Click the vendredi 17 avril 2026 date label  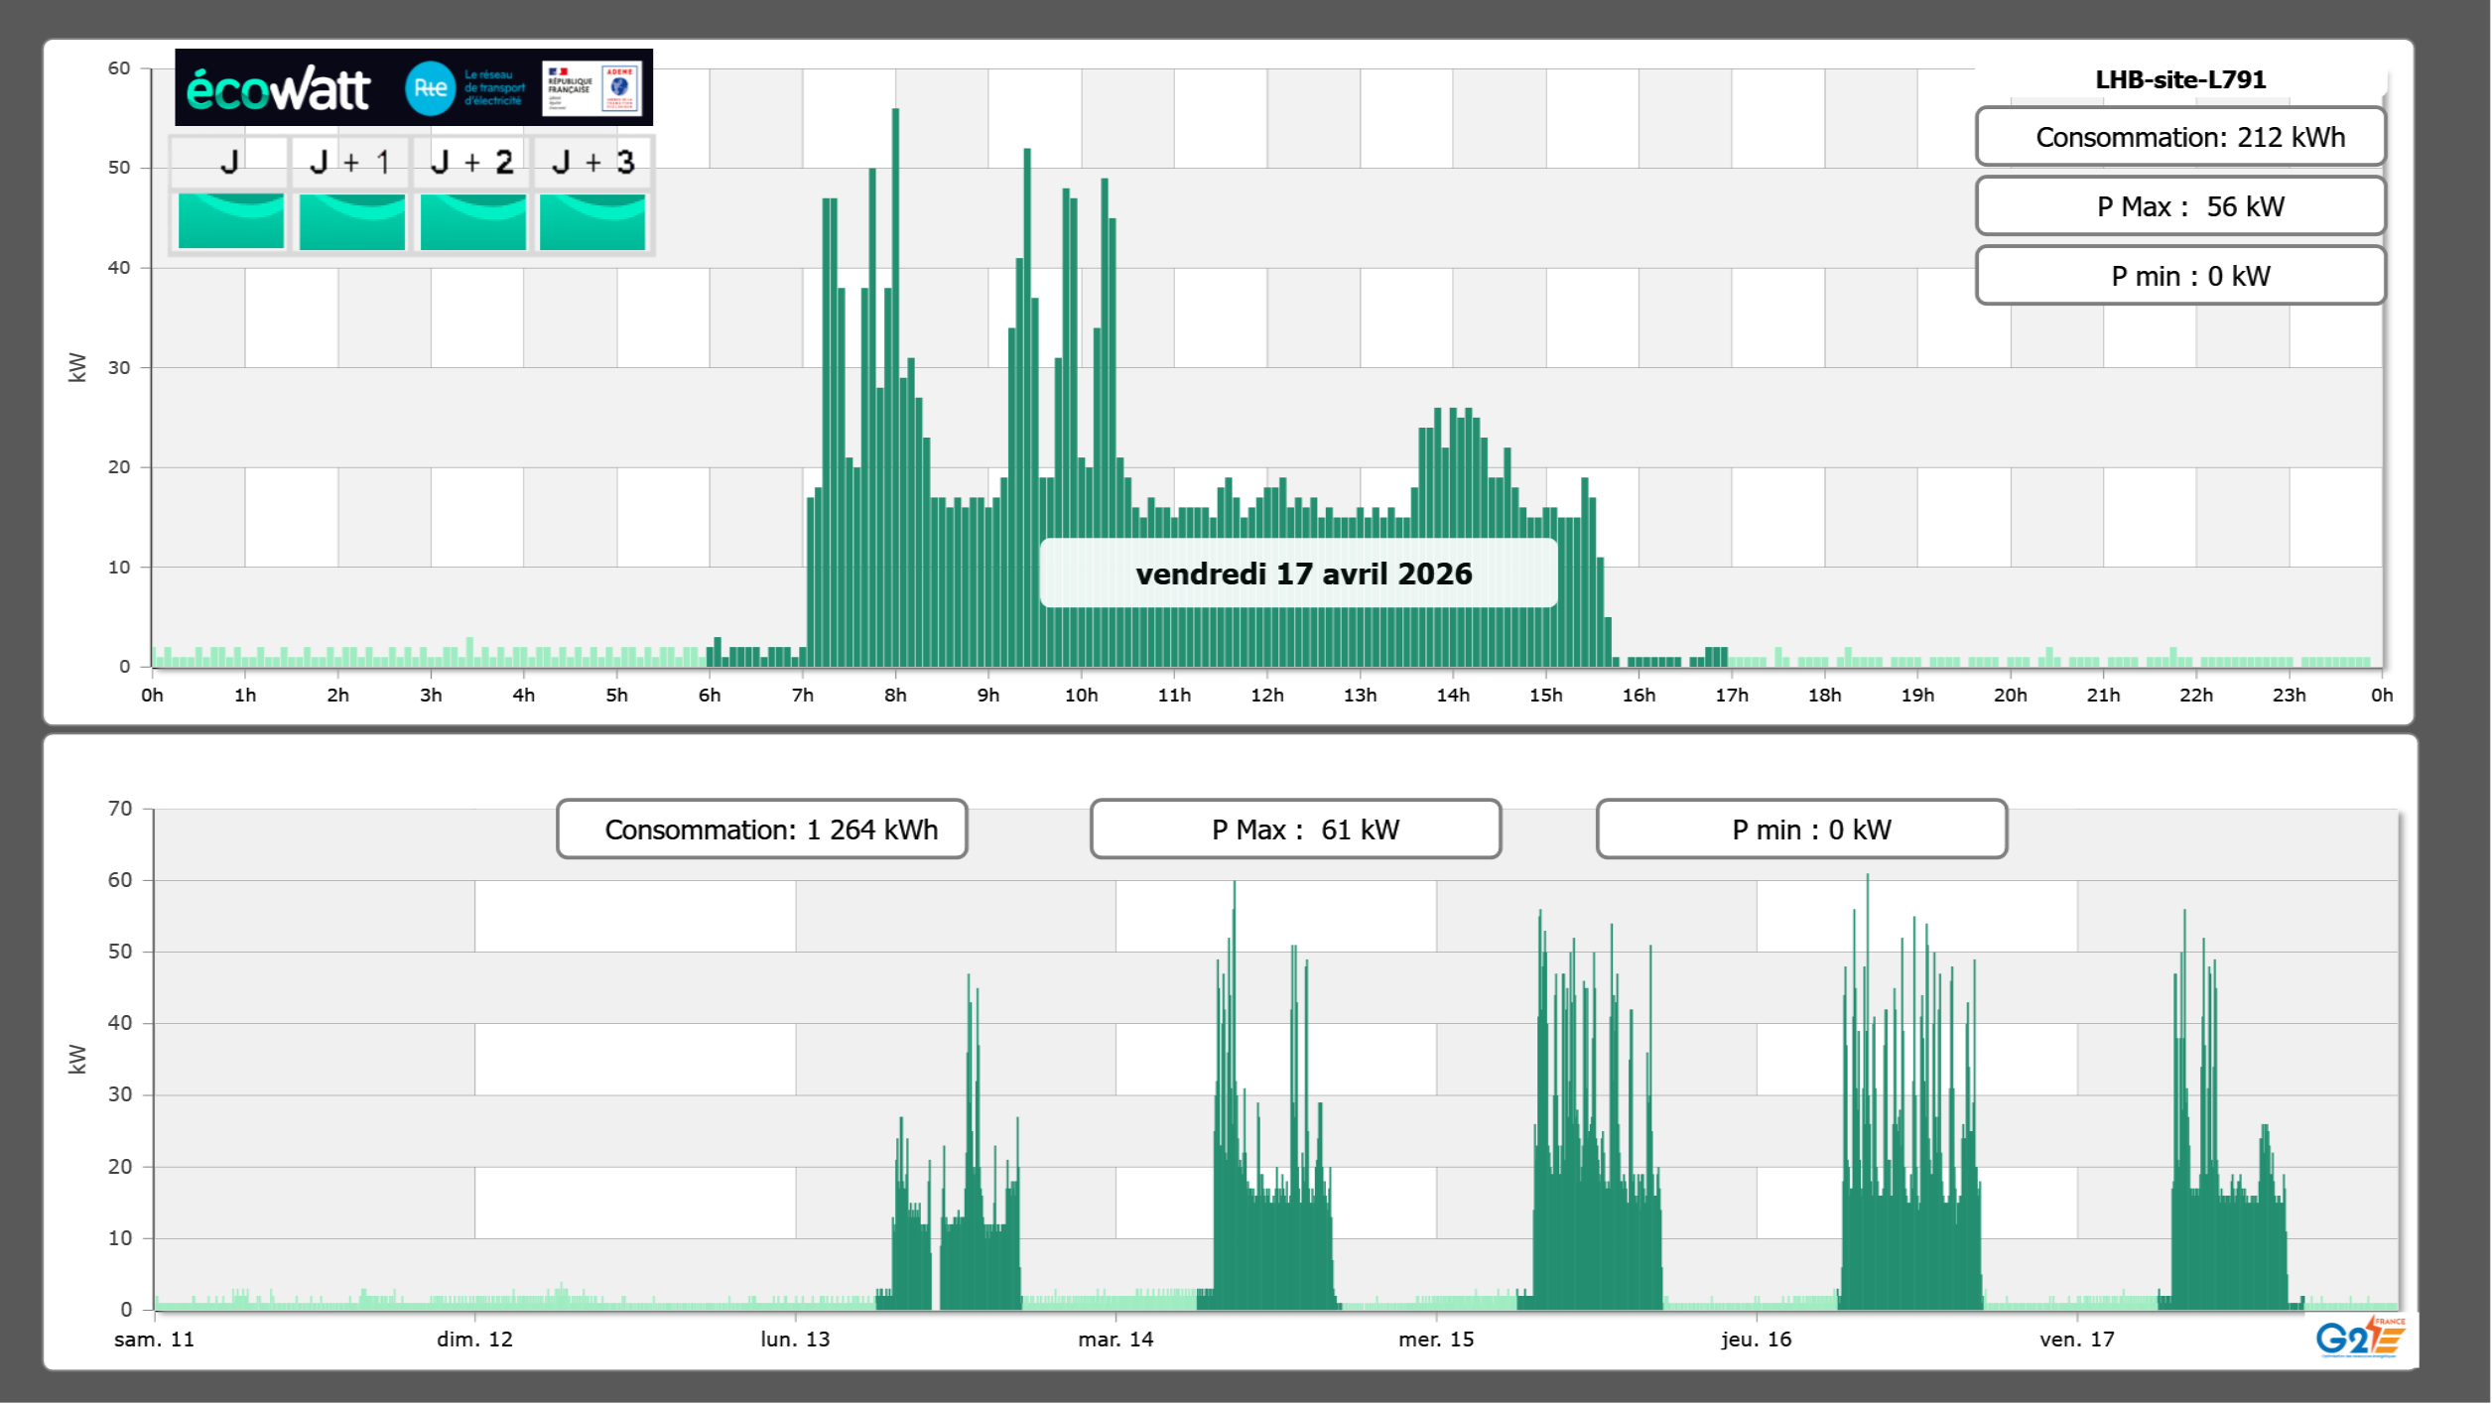click(1302, 574)
